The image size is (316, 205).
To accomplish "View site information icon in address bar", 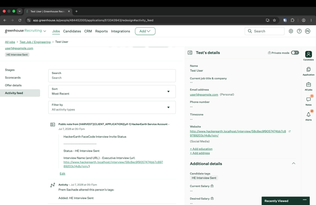I will click(x=29, y=20).
